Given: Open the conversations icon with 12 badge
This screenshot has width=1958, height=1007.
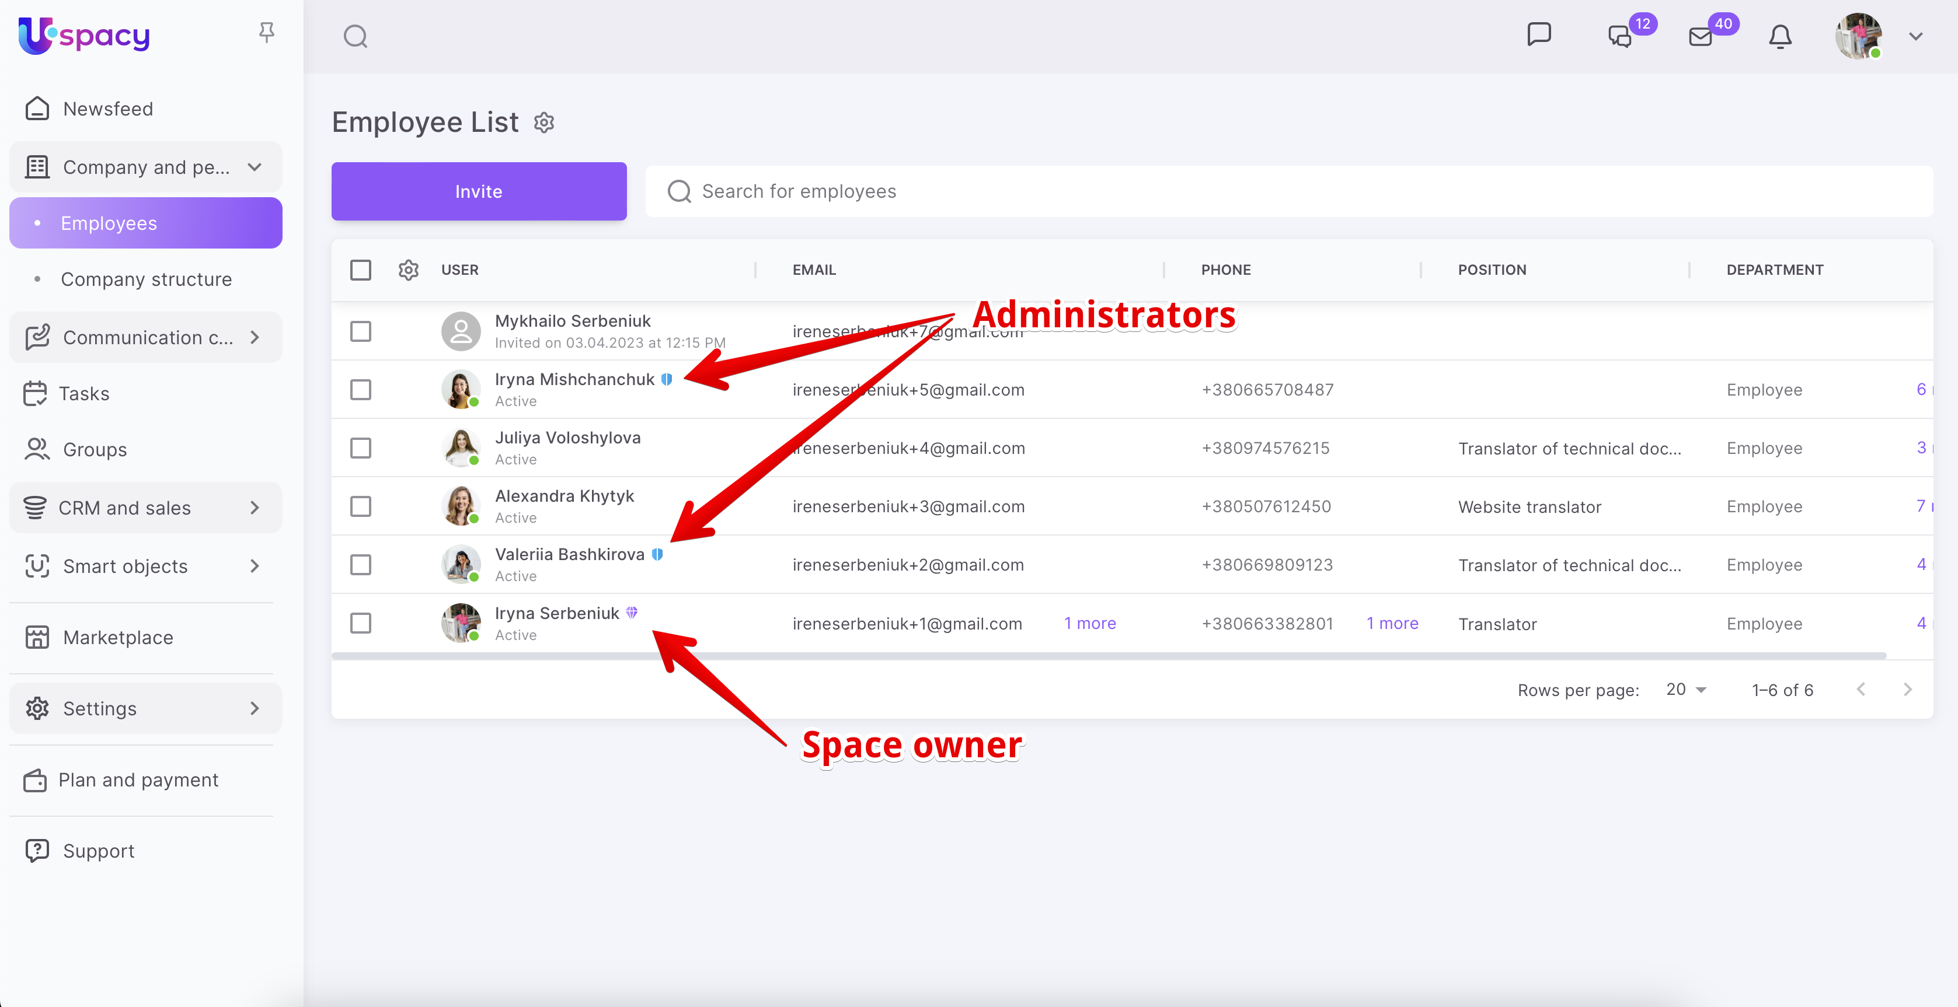Looking at the screenshot, I should click(x=1621, y=36).
